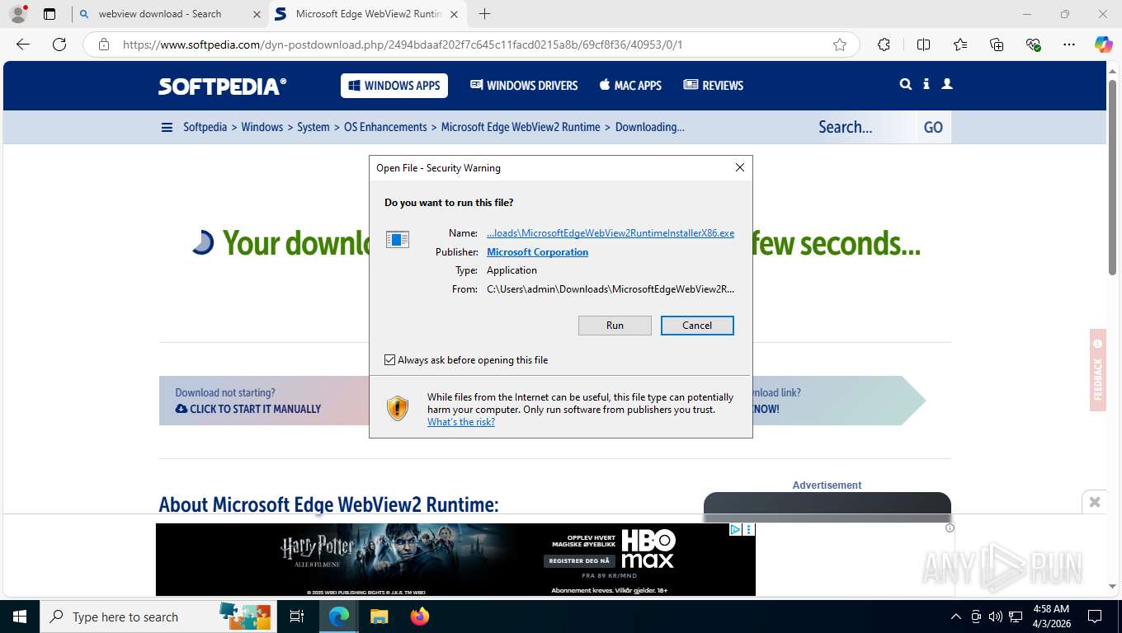This screenshot has height=633, width=1122.
Task: Click the Cancel button in the dialog
Action: [x=697, y=326]
